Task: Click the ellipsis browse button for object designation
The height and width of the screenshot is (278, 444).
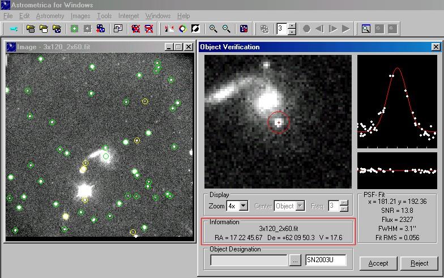Action: click(x=295, y=260)
